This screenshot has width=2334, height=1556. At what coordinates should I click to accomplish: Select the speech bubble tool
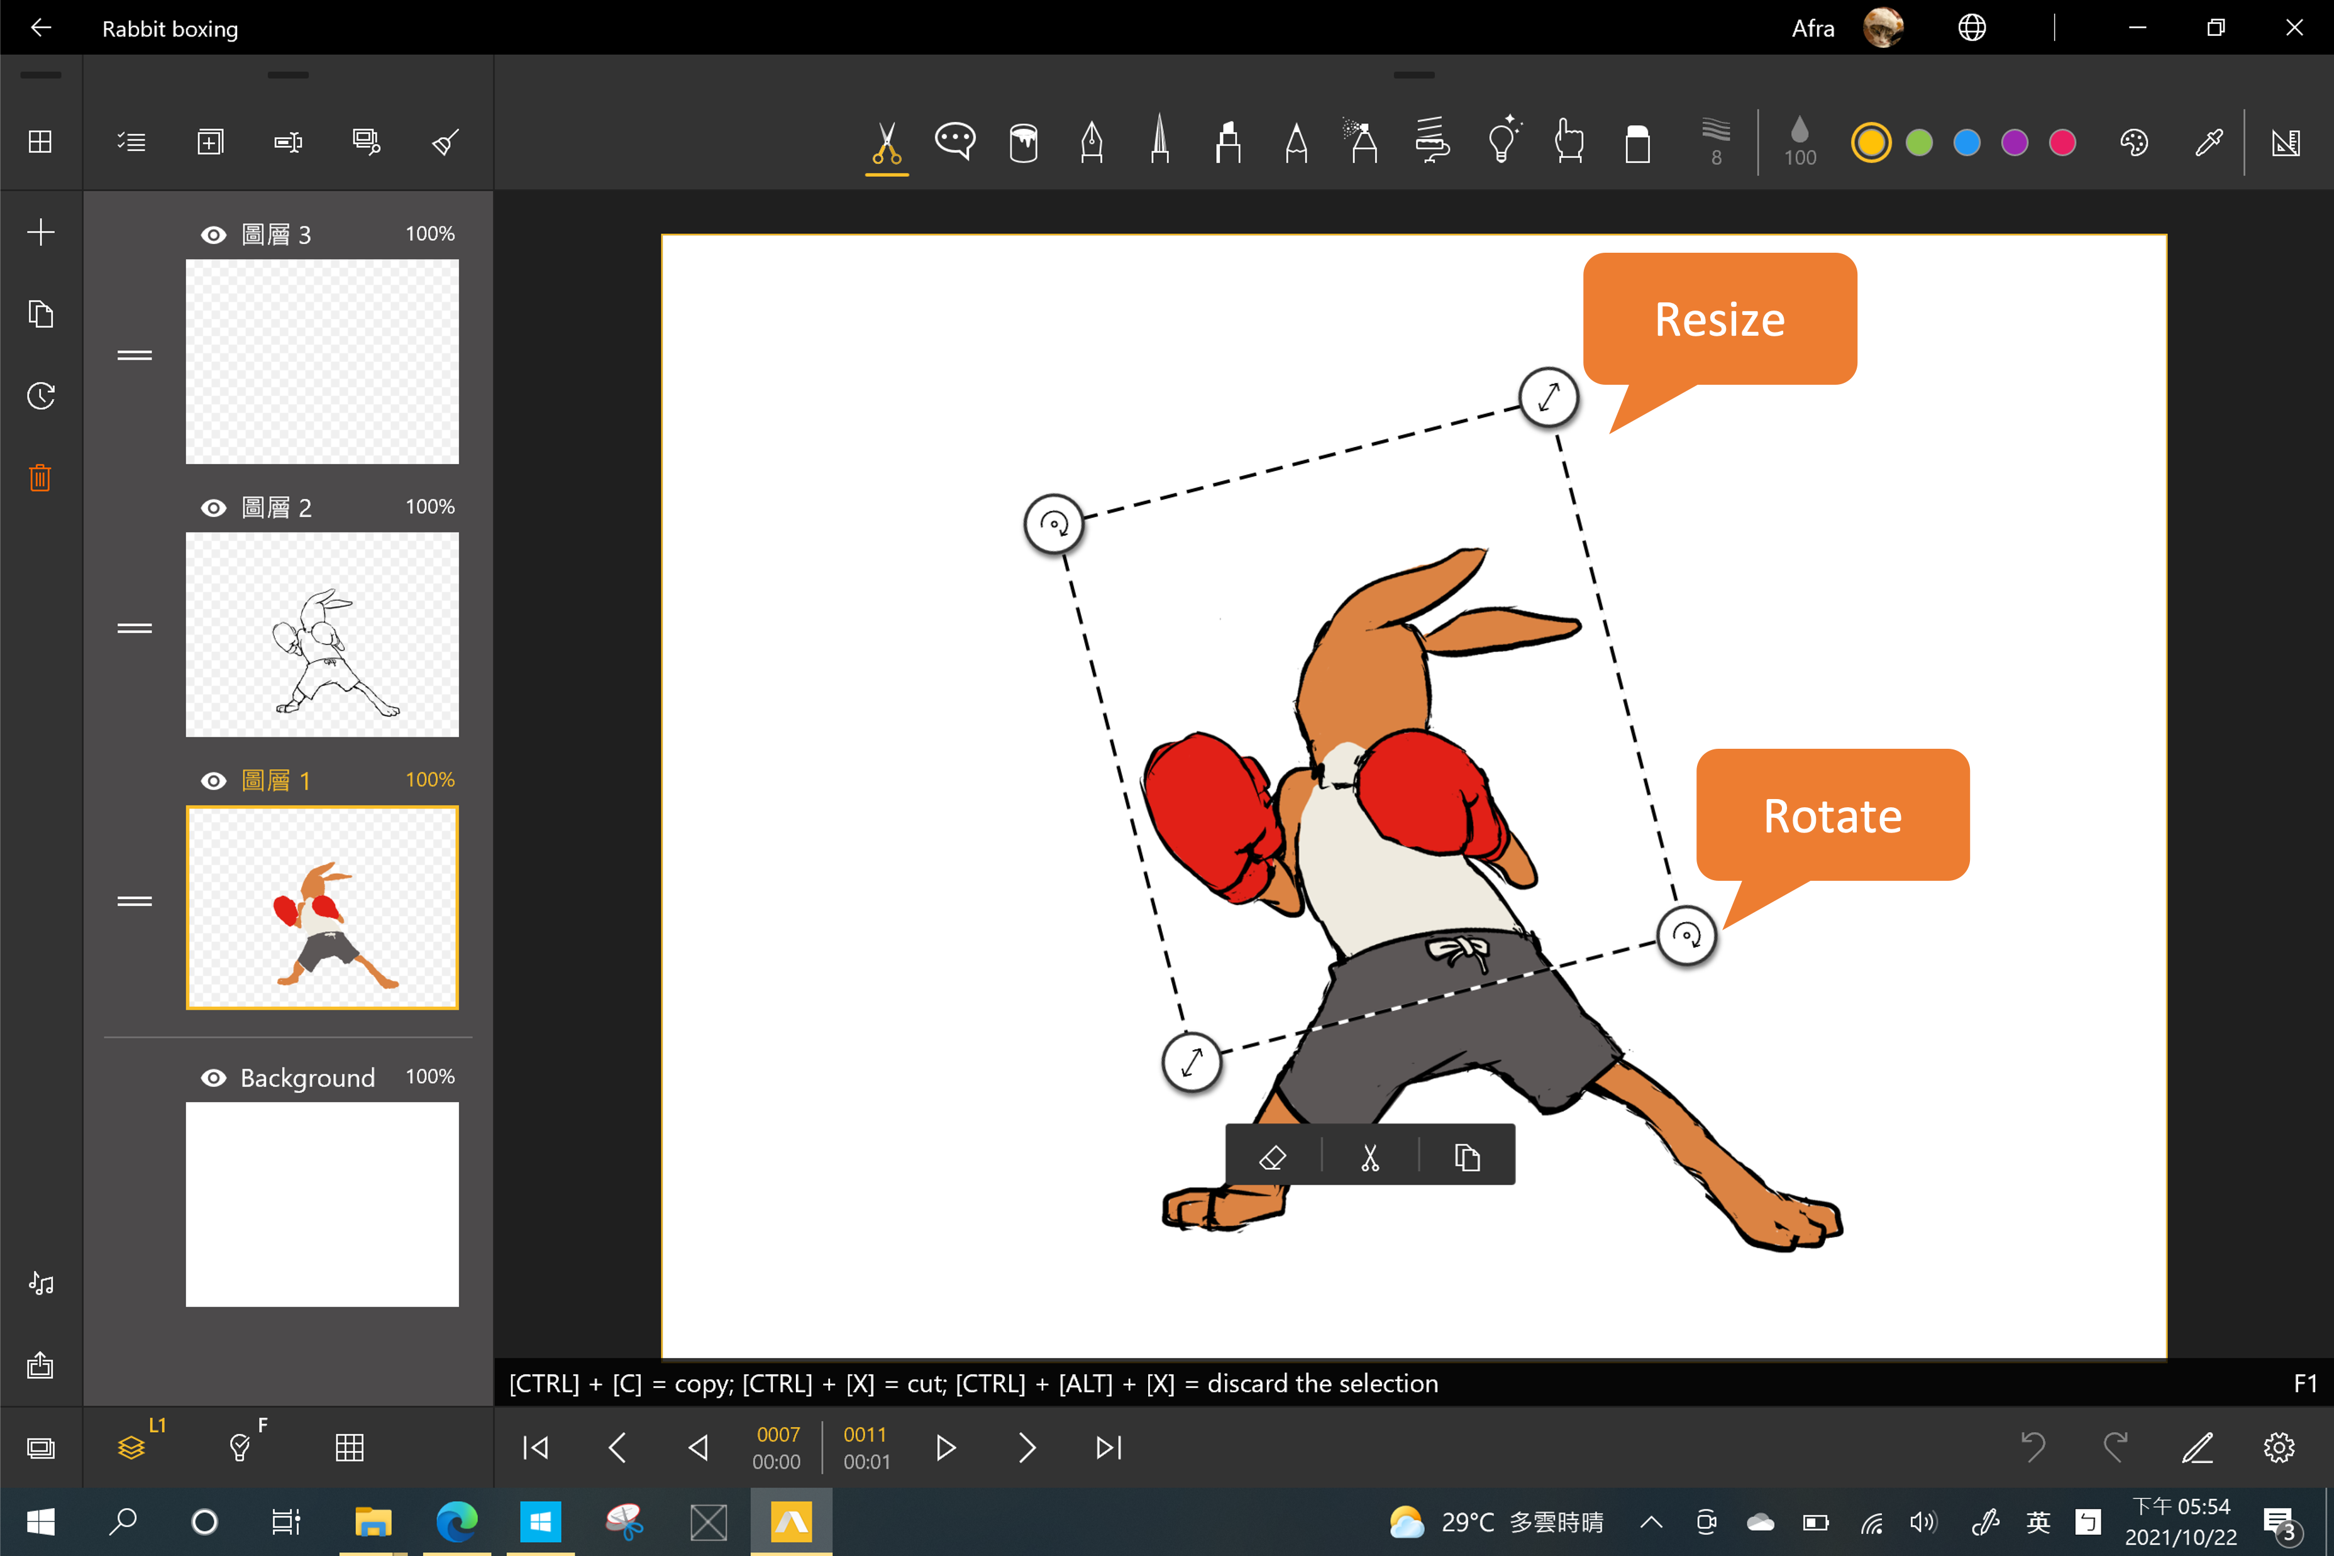[x=954, y=142]
